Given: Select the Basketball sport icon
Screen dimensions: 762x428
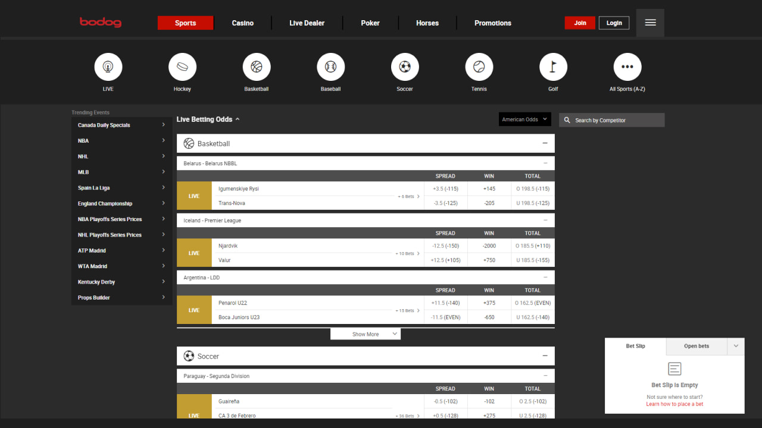Looking at the screenshot, I should coord(257,67).
